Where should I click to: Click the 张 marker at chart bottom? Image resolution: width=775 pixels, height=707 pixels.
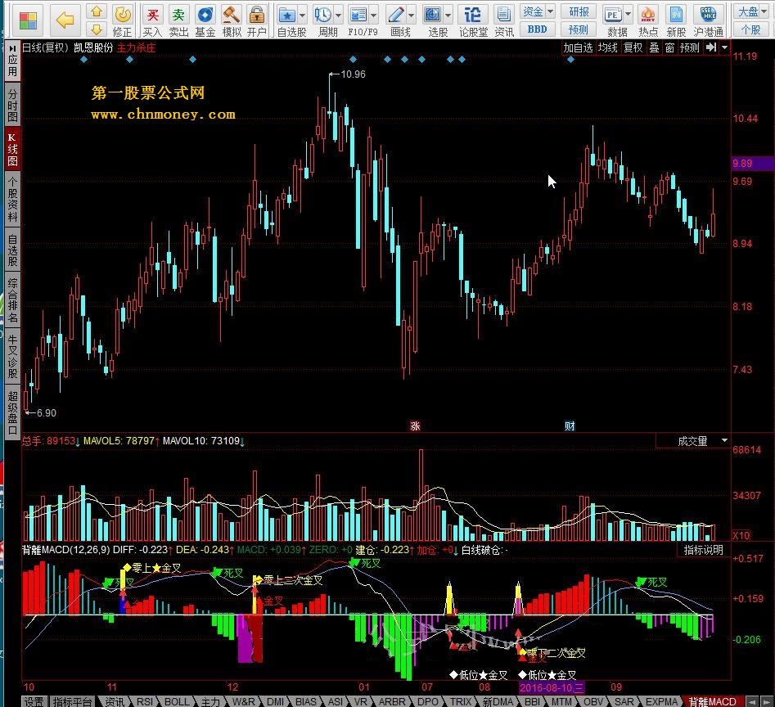(415, 426)
